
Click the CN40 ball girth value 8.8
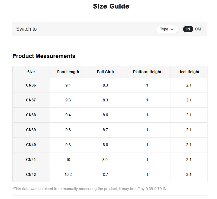(x=105, y=145)
